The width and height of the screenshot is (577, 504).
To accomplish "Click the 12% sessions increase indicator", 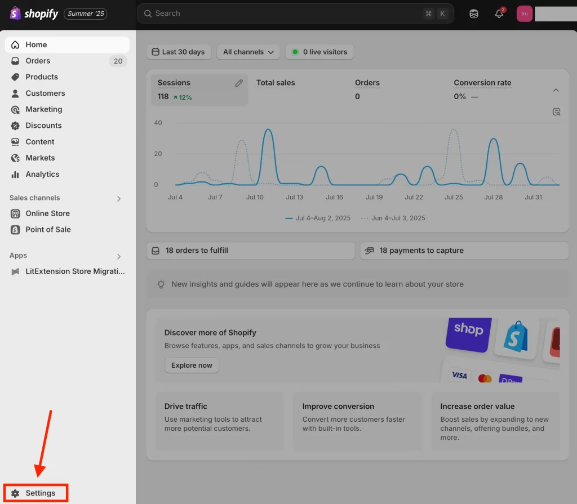I will [183, 97].
